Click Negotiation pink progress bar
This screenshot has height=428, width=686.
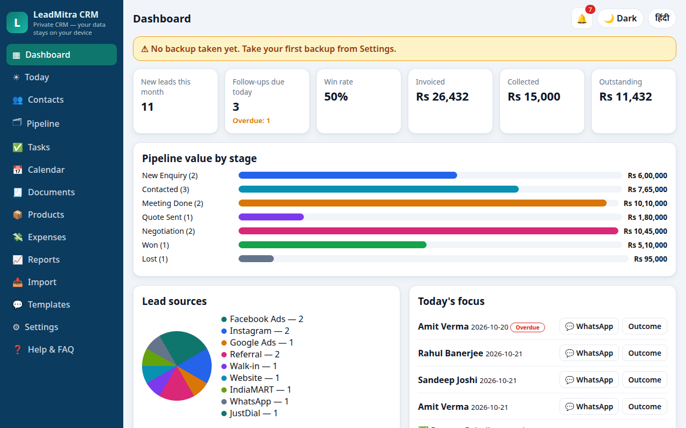428,231
